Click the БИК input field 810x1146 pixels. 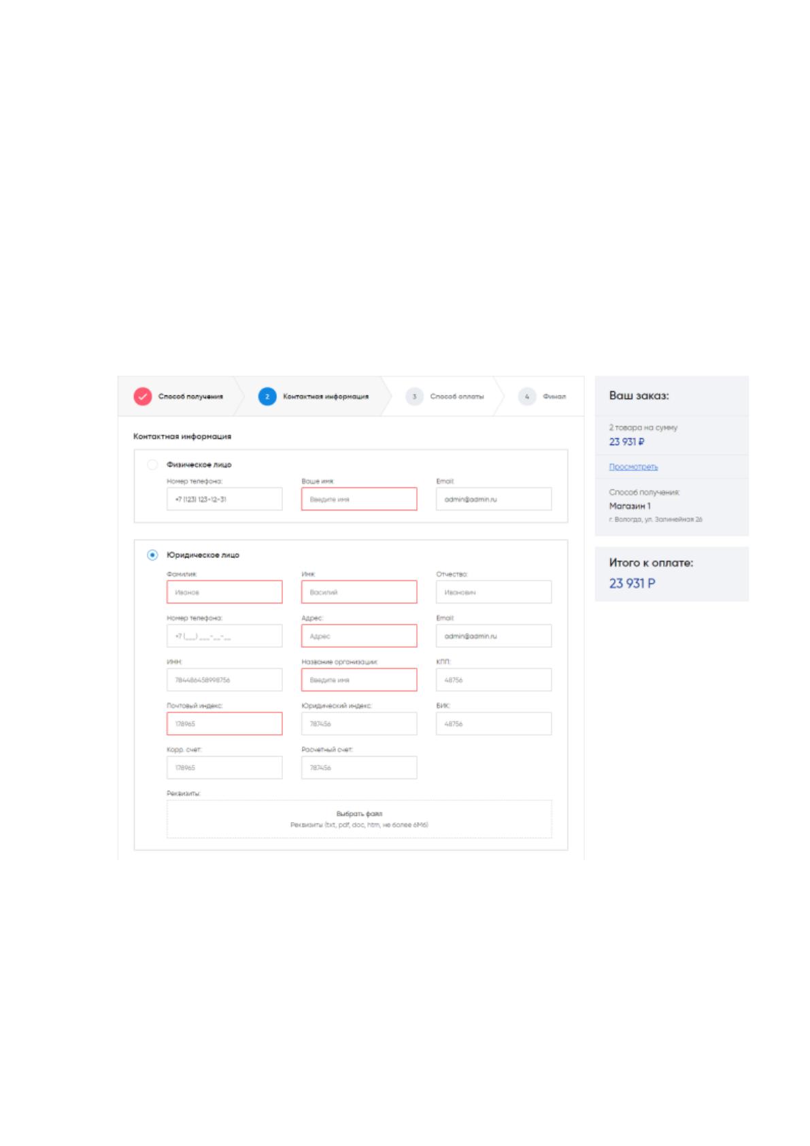pyautogui.click(x=494, y=724)
